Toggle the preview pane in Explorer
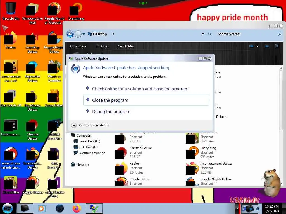This screenshot has width=286, height=214. [267, 46]
